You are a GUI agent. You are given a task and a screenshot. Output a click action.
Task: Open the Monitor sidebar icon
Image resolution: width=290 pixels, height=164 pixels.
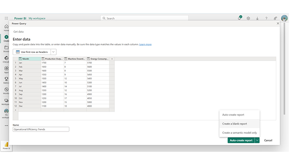[6, 89]
